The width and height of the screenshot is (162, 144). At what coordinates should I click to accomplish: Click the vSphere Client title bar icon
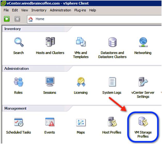pyautogui.click(x=3, y=3)
